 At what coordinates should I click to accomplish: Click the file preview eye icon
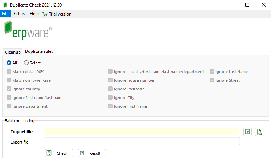click(x=259, y=132)
